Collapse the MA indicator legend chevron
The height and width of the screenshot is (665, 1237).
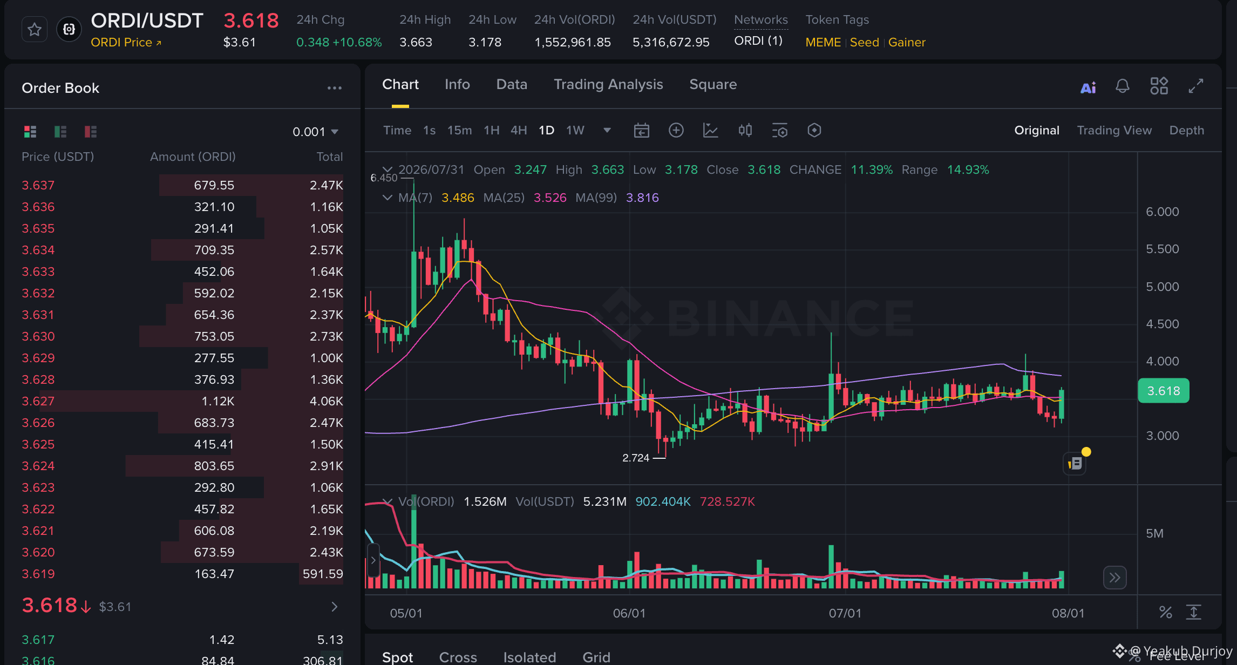[x=387, y=198]
